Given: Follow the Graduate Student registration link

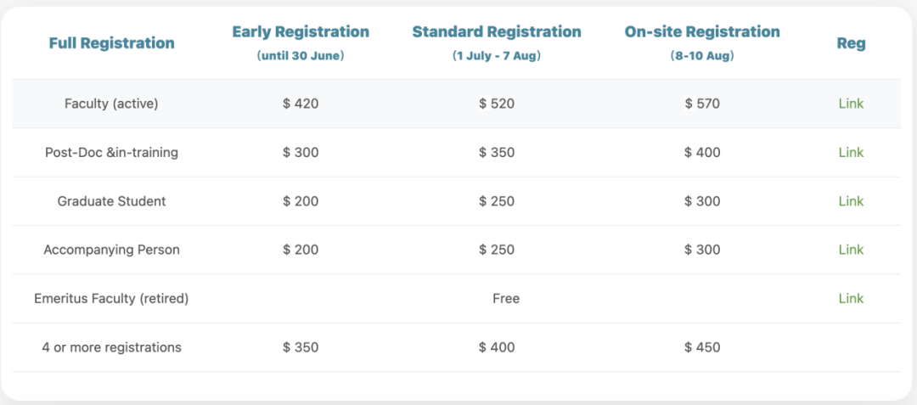Looking at the screenshot, I should coord(851,201).
